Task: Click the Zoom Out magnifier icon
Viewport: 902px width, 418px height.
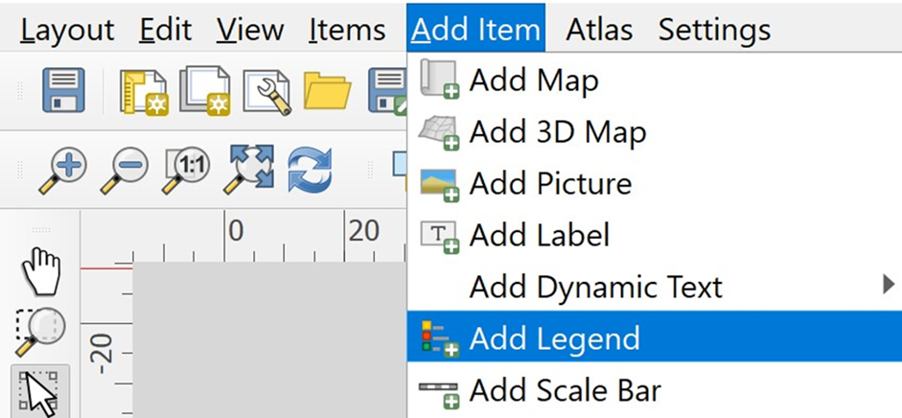Action: tap(125, 171)
